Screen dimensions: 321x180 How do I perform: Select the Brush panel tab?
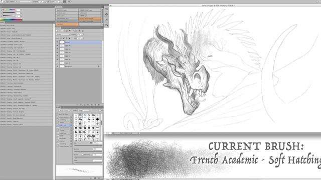tap(58, 107)
